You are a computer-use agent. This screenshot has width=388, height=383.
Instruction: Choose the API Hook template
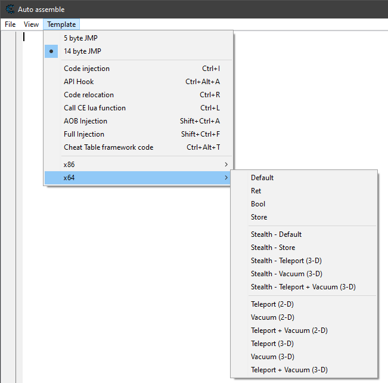coord(79,82)
